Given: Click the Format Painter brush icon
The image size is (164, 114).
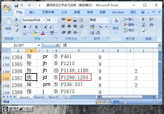Looking at the screenshot, I should point(16,30).
